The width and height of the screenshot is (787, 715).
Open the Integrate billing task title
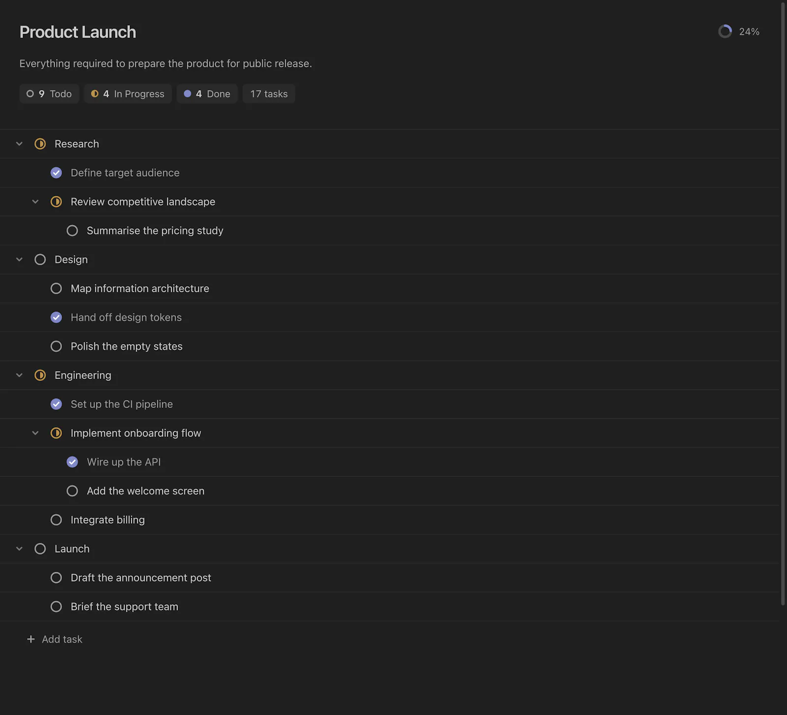tap(108, 520)
